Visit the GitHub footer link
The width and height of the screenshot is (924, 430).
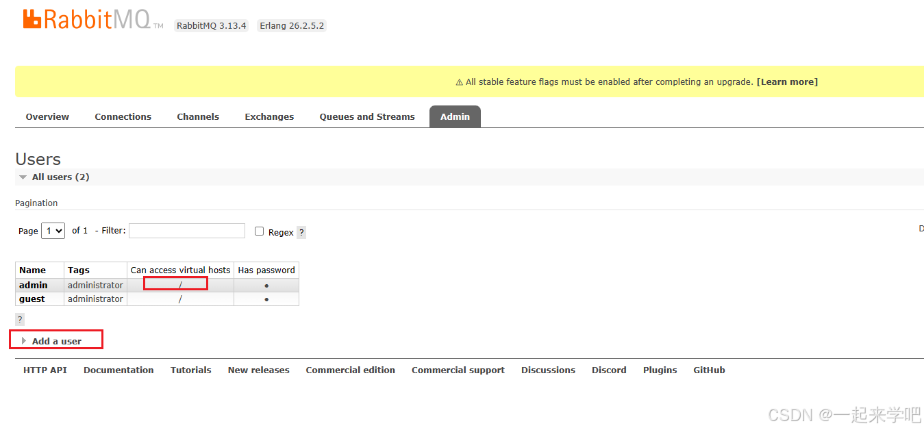(710, 370)
